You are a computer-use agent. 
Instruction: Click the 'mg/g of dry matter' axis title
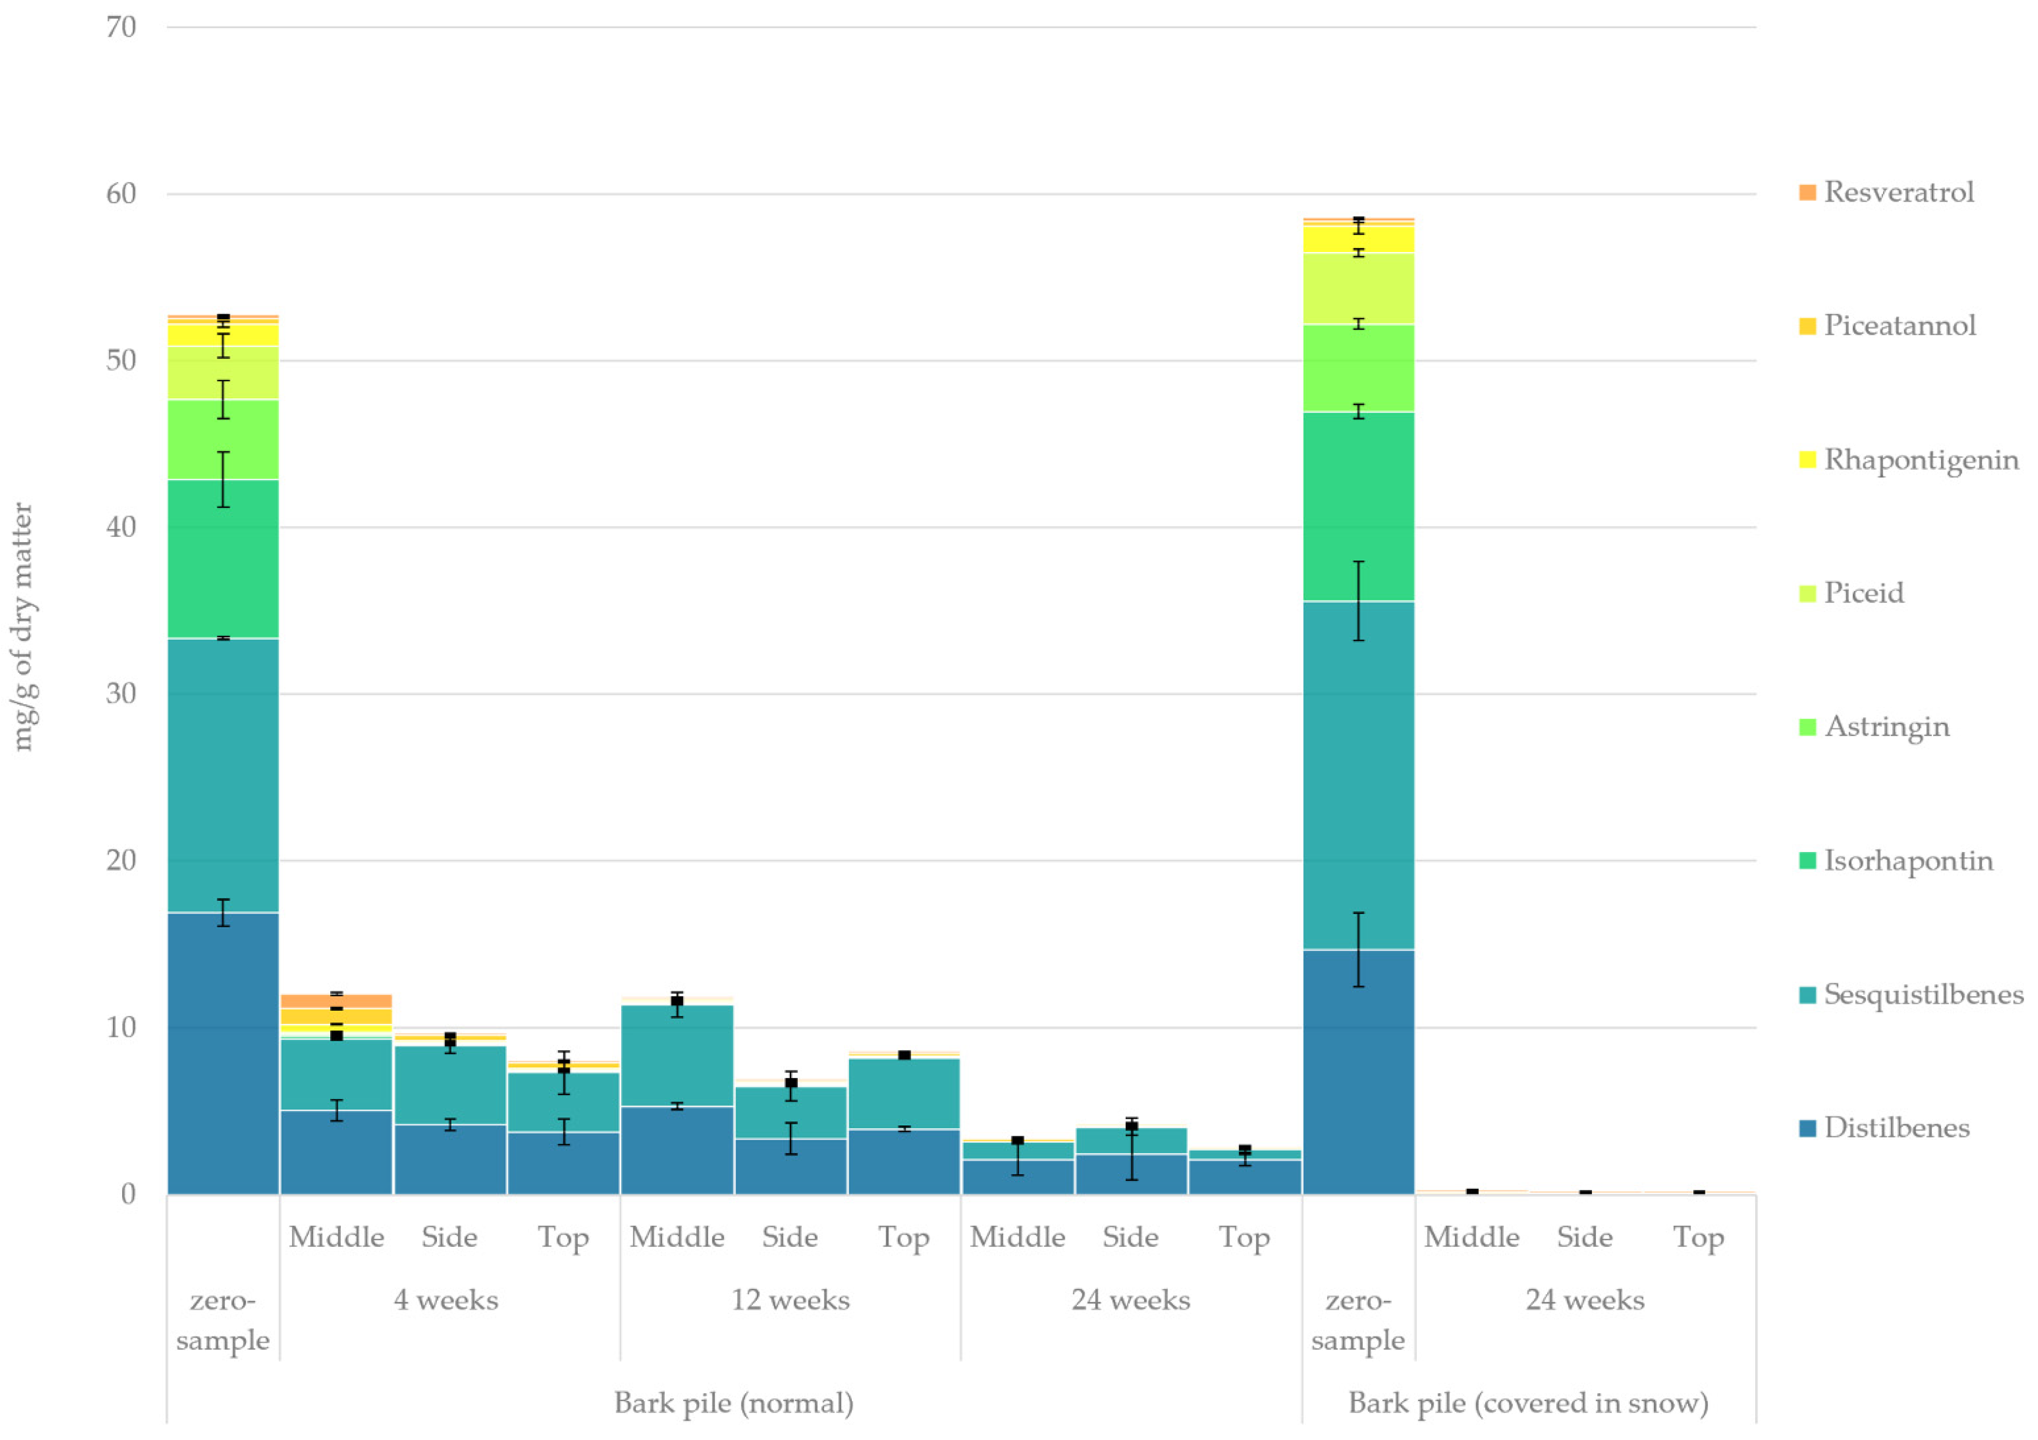coord(23,627)
